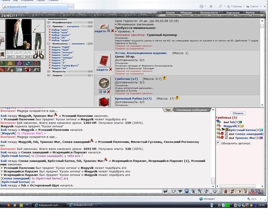Collapse the Приемы section
This screenshot has height=224, width=280.
click(x=49, y=26)
